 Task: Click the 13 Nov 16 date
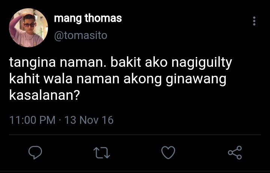pos(89,120)
